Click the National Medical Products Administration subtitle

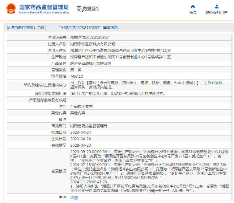tap(44, 13)
